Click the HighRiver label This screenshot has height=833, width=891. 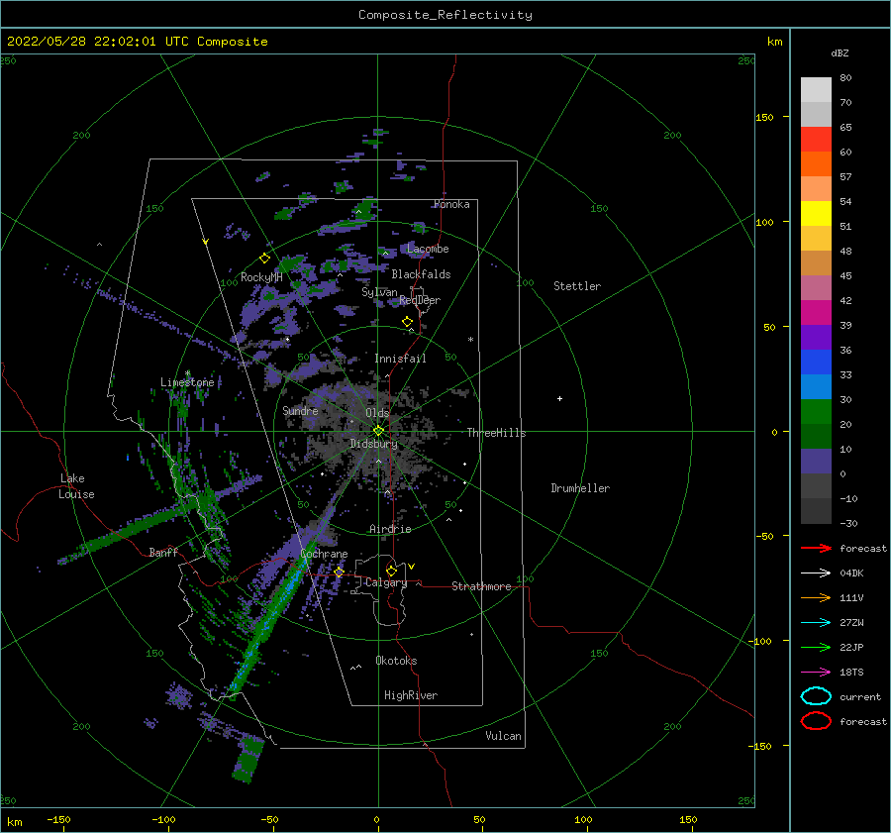pyautogui.click(x=411, y=695)
